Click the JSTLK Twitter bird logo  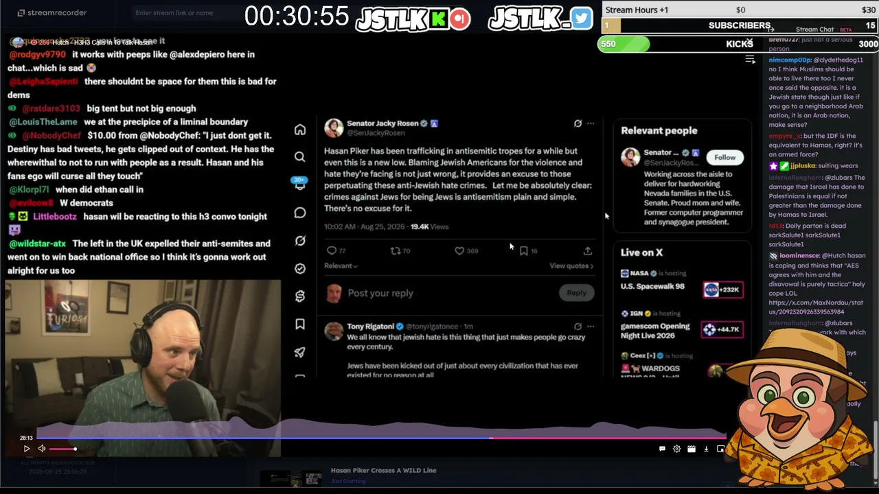coord(540,19)
